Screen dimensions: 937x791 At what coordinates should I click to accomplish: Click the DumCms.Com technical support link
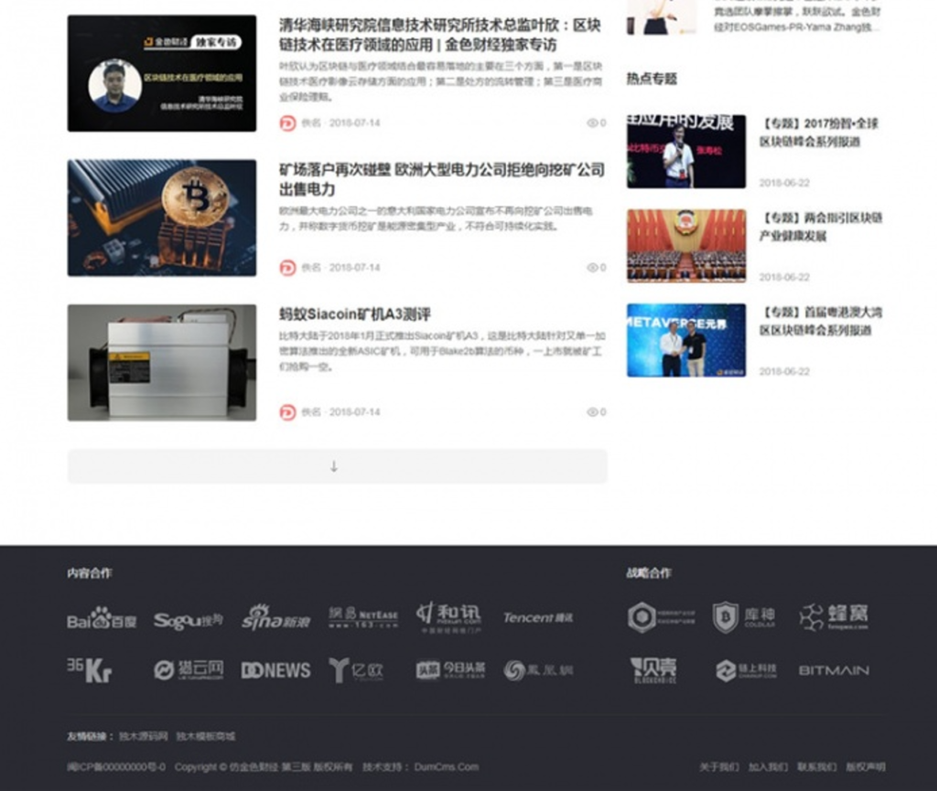447,767
